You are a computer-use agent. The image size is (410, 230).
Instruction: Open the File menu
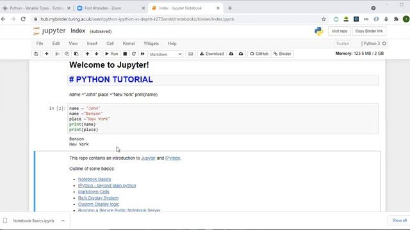(x=40, y=43)
